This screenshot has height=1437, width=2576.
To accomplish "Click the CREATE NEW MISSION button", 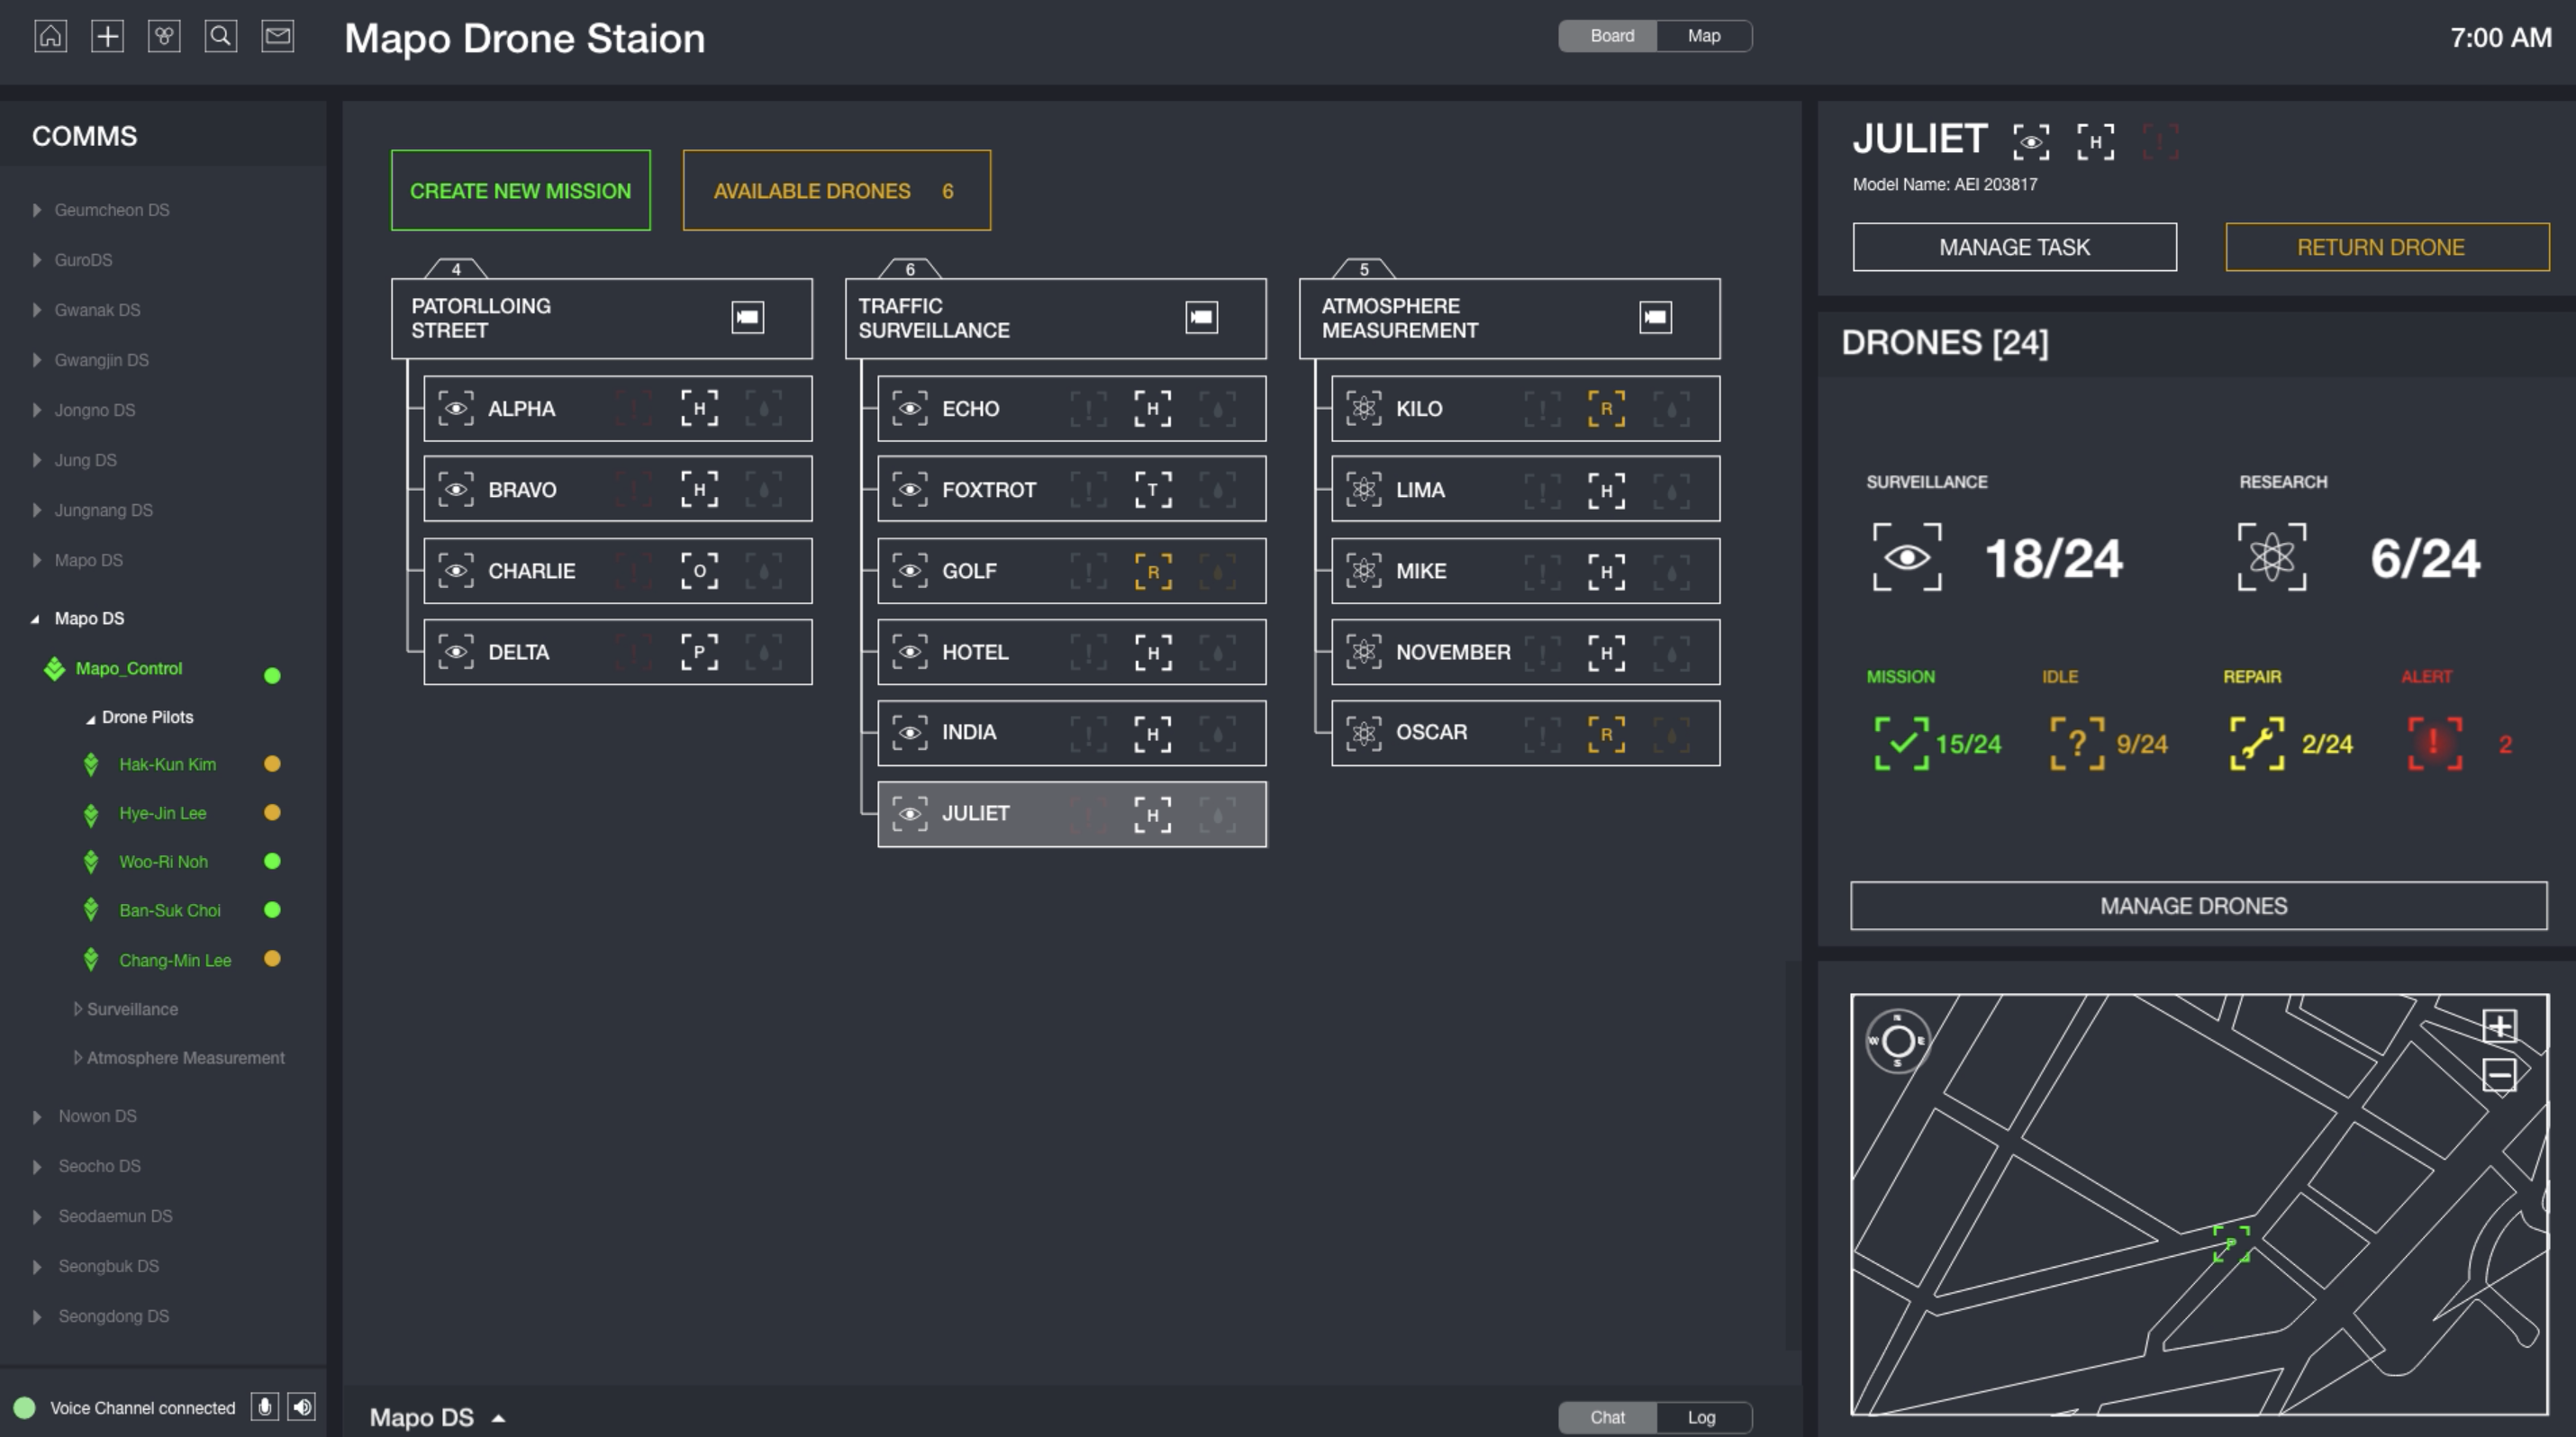I will click(x=520, y=190).
